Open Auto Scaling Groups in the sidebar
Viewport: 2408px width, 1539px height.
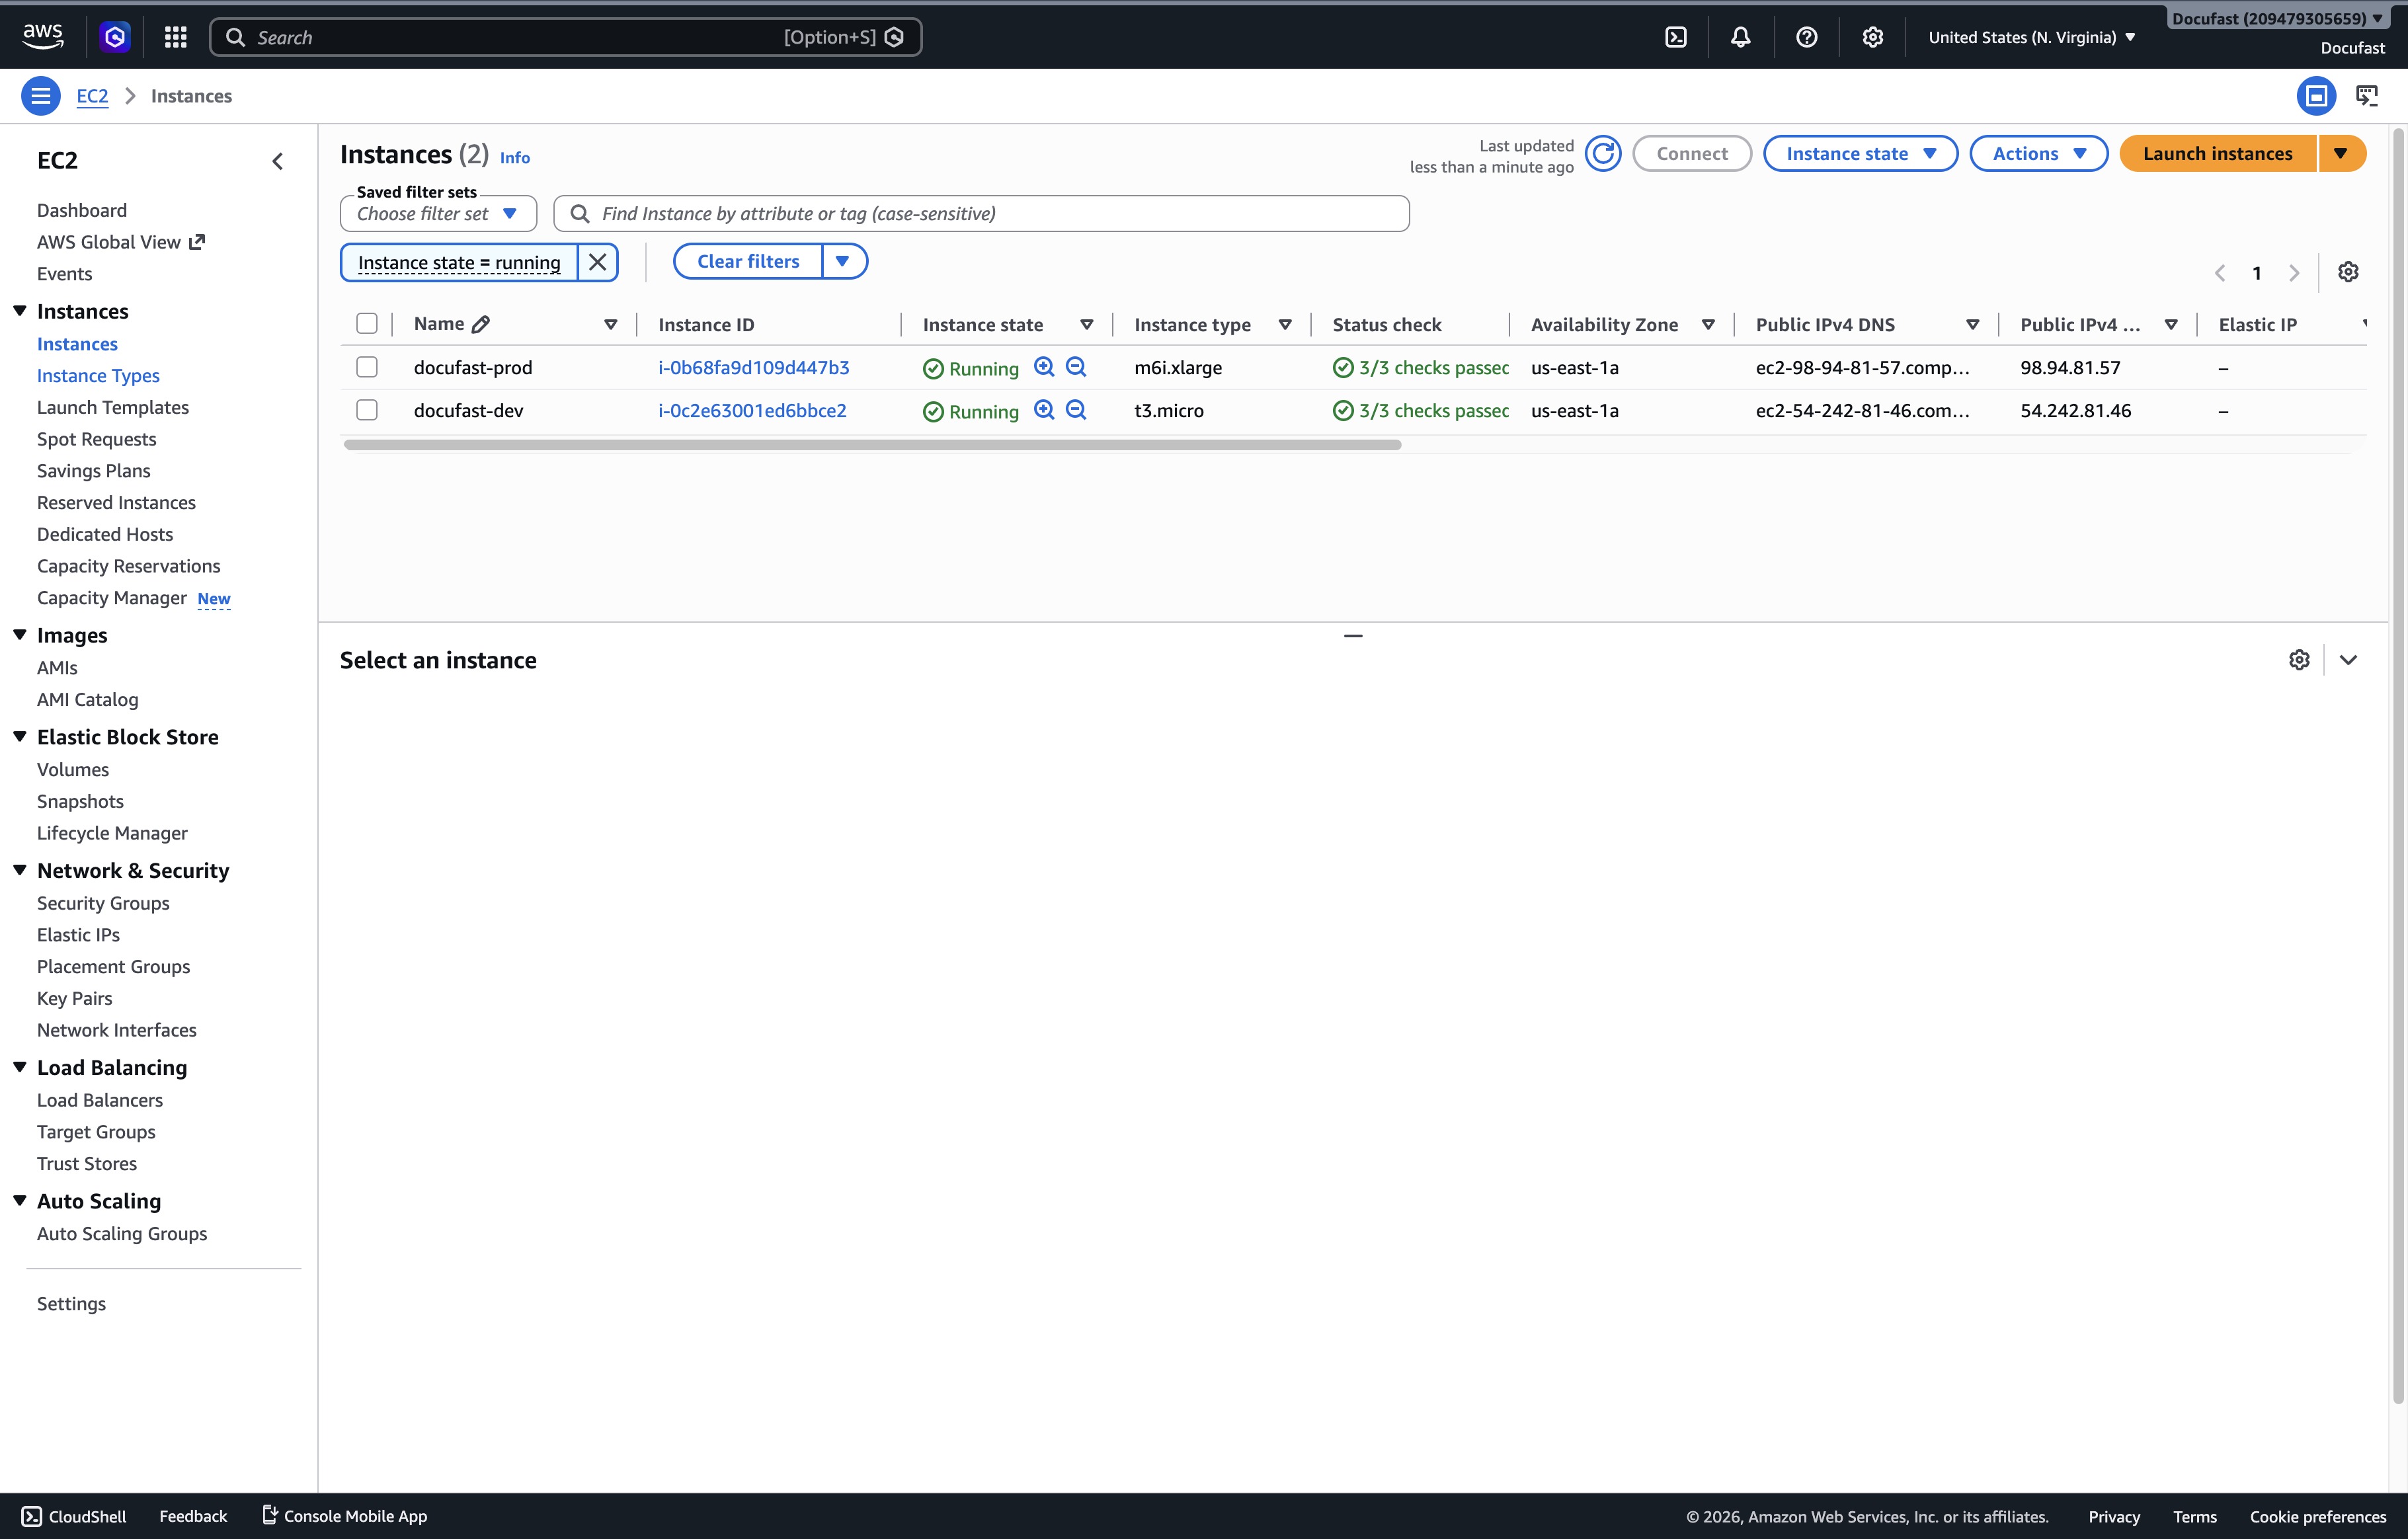coord(122,1234)
